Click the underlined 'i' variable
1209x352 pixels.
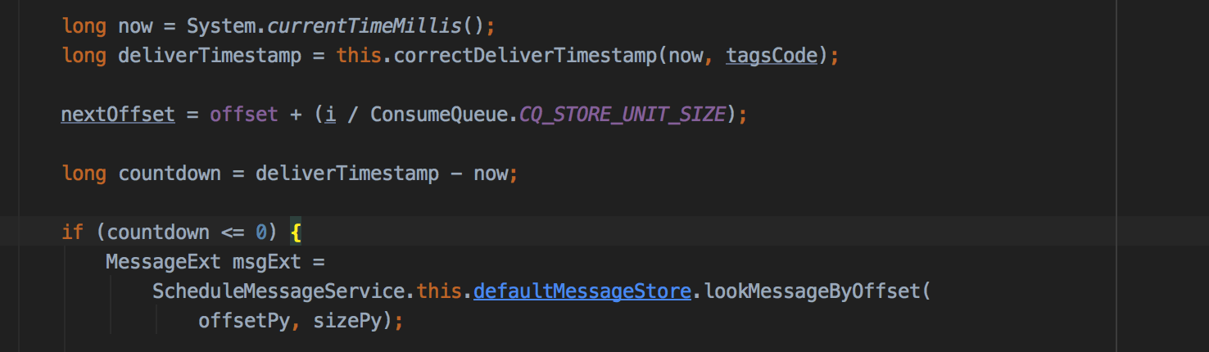tap(330, 115)
